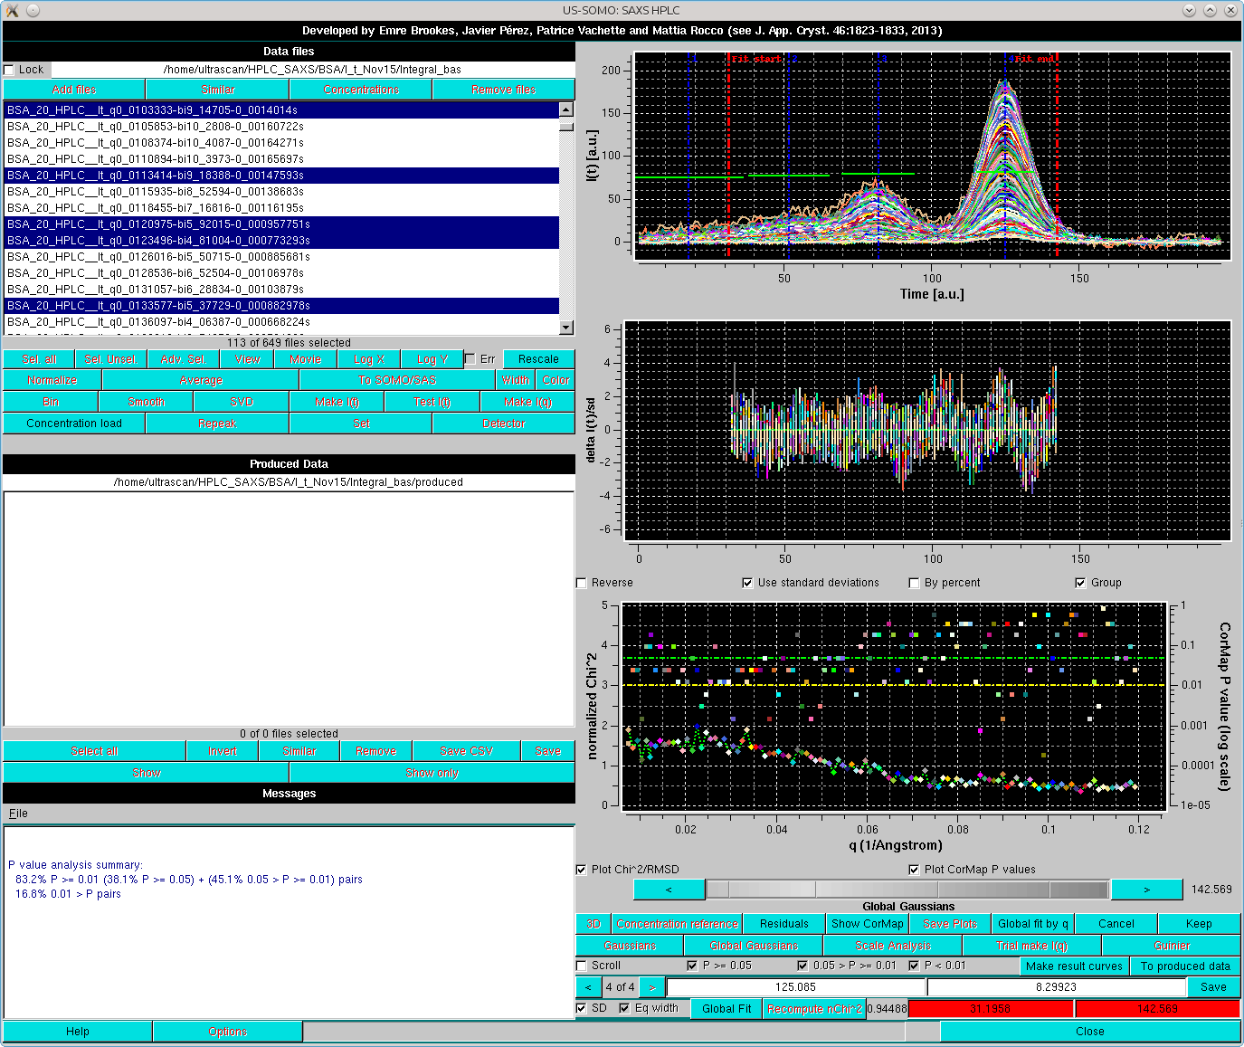
Task: Click the right arrow button of q slider
Action: tap(1146, 890)
